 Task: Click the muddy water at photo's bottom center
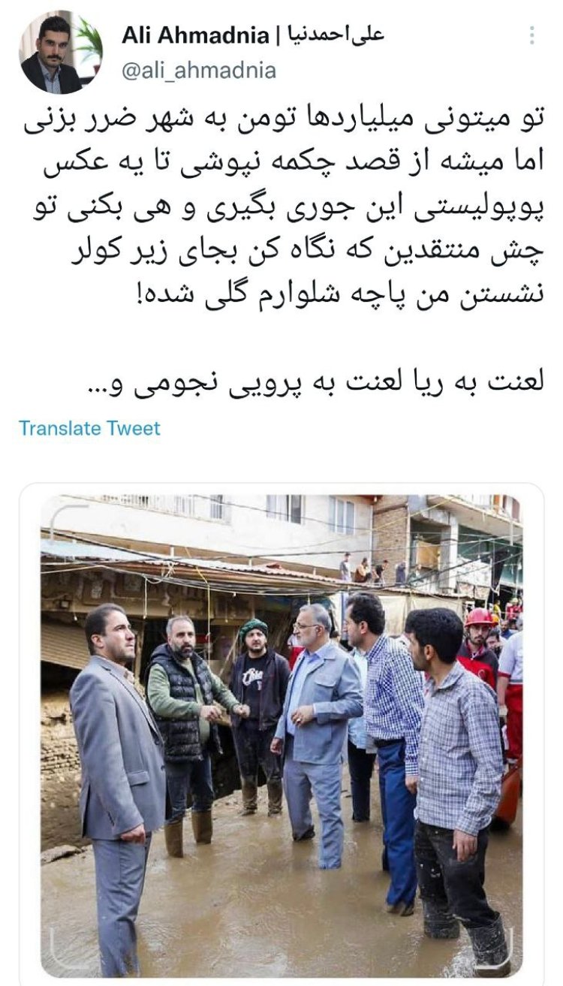(281, 931)
